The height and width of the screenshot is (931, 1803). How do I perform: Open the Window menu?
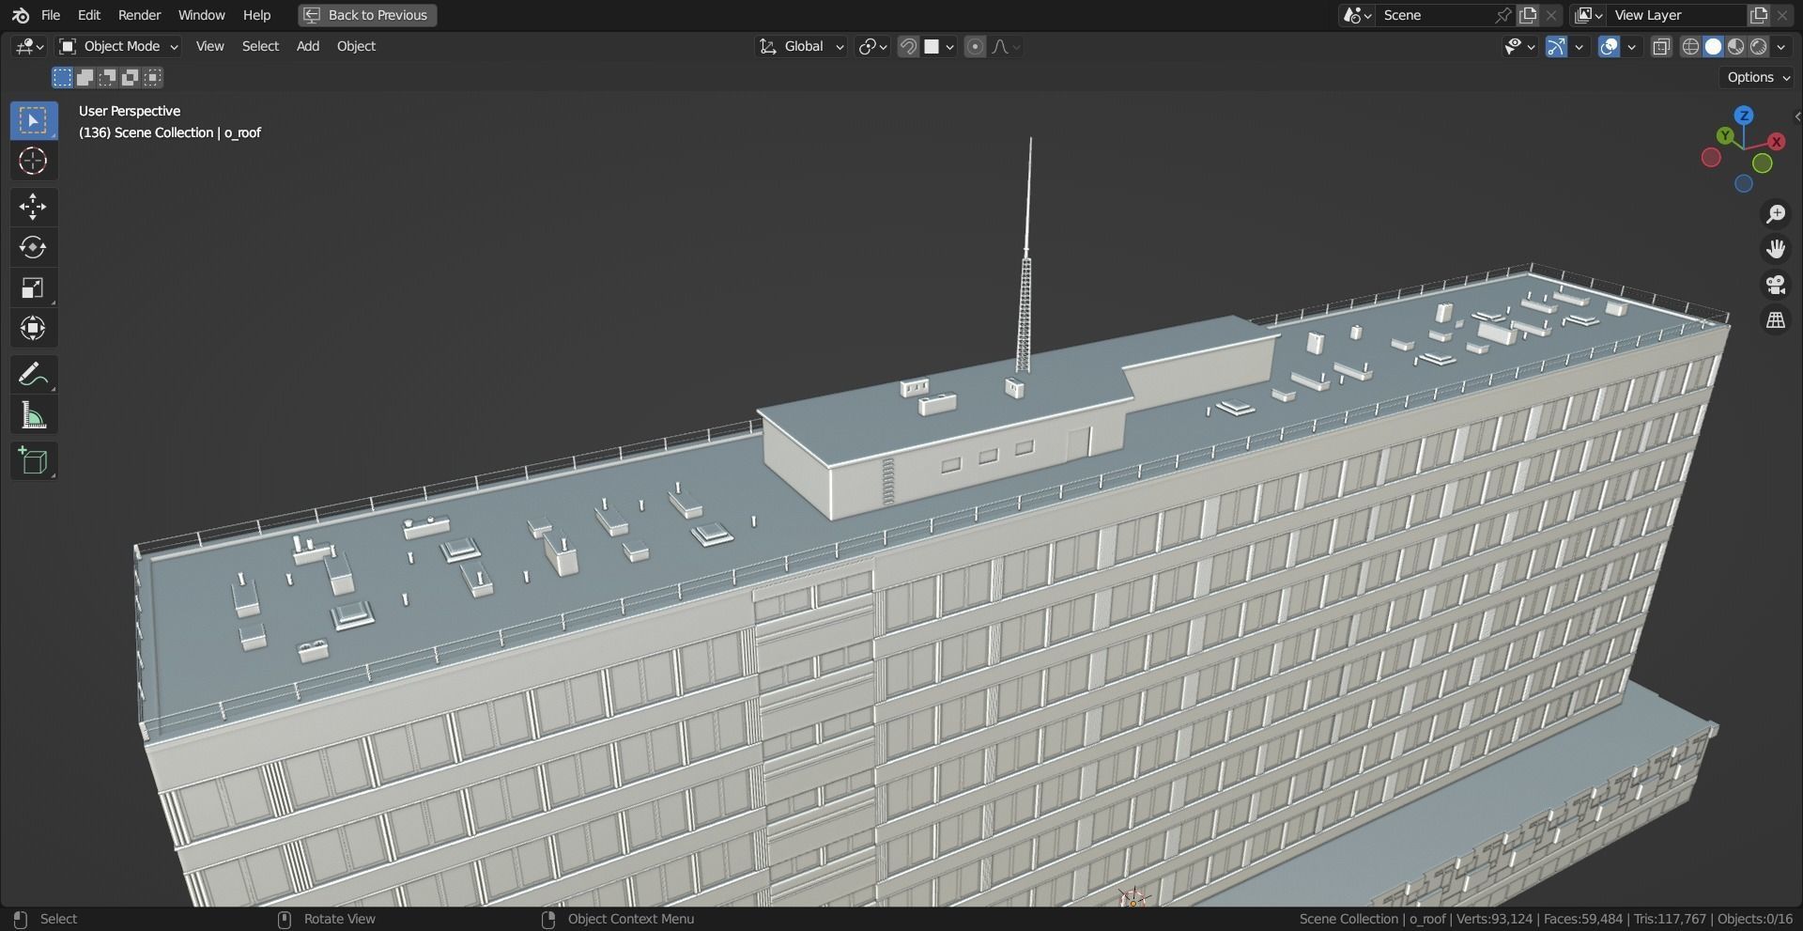[x=201, y=15]
